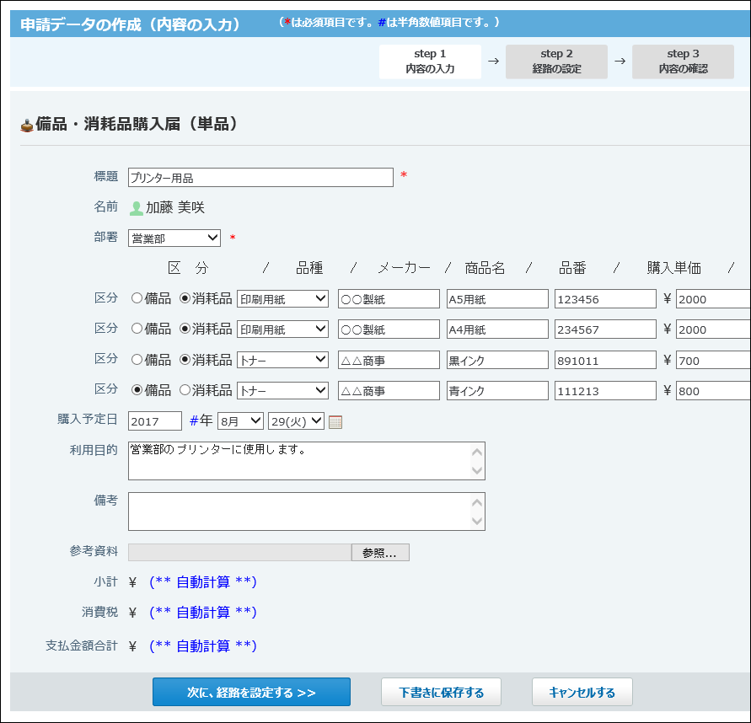Click the 標題 field containing プリンター用品

point(260,178)
